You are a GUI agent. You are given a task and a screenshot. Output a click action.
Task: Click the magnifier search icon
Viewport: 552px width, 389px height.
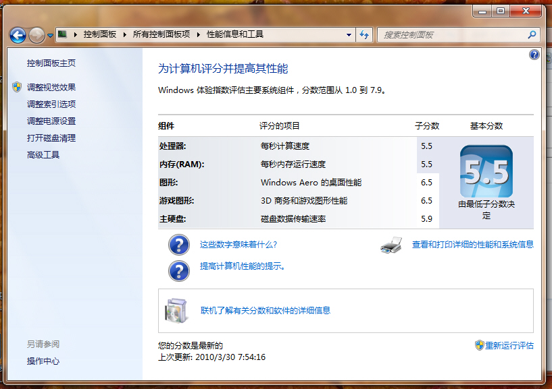[x=532, y=34]
